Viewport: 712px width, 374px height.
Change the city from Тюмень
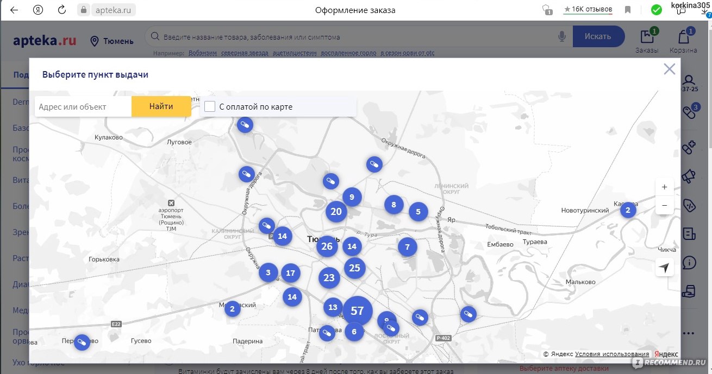(x=112, y=41)
